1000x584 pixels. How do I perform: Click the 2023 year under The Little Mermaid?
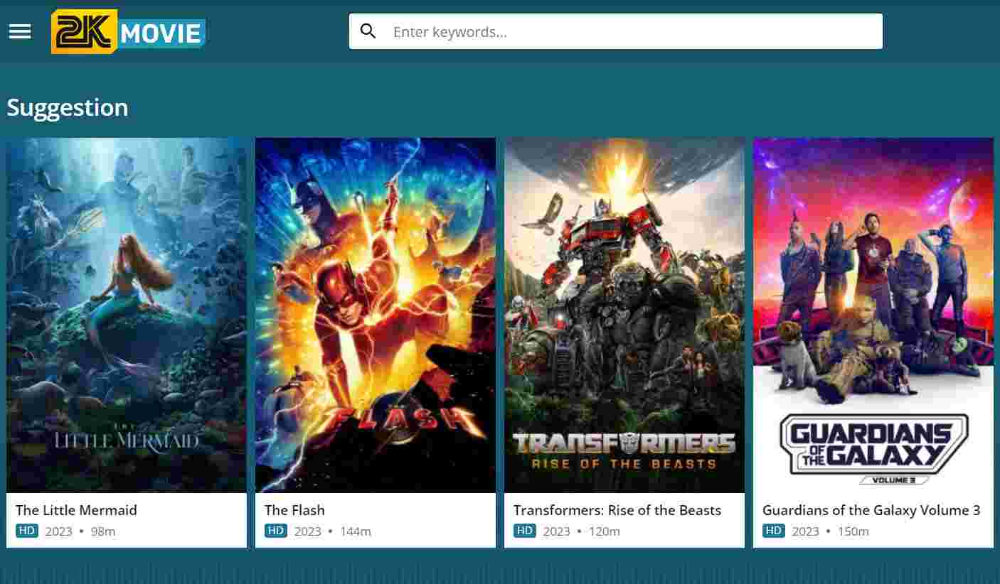pos(59,531)
